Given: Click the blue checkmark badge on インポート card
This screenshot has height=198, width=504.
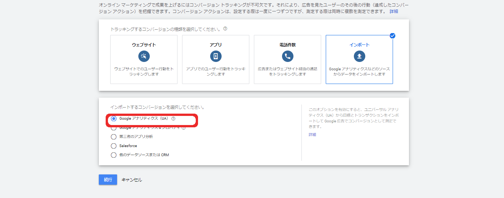Looking at the screenshot, I should pyautogui.click(x=393, y=36).
